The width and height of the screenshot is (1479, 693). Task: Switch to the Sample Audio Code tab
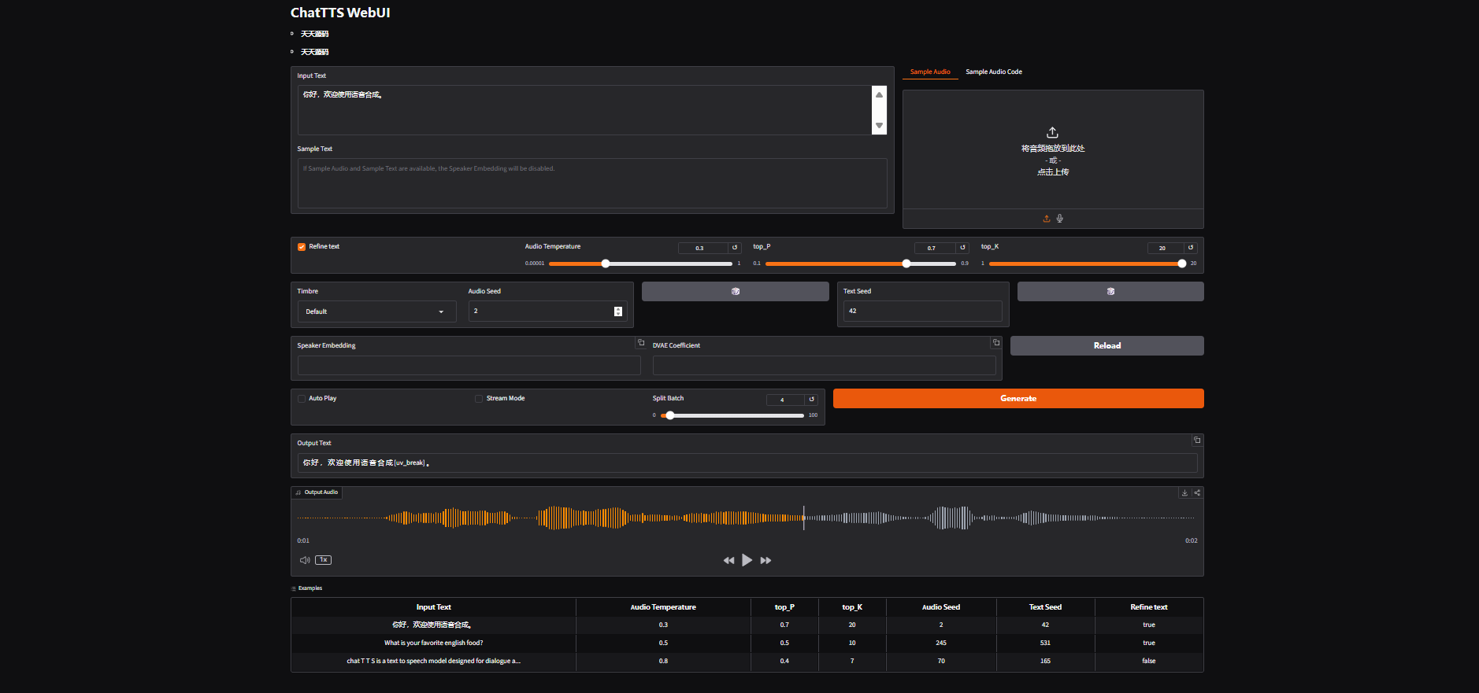tap(994, 72)
